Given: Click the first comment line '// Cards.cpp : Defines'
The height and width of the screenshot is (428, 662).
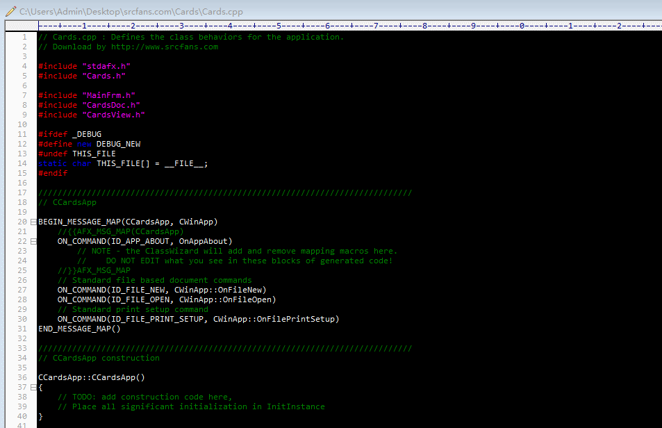Looking at the screenshot, I should [191, 37].
